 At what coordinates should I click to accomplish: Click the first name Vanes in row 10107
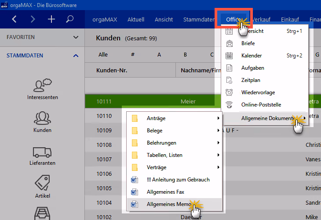pyautogui.click(x=313, y=160)
